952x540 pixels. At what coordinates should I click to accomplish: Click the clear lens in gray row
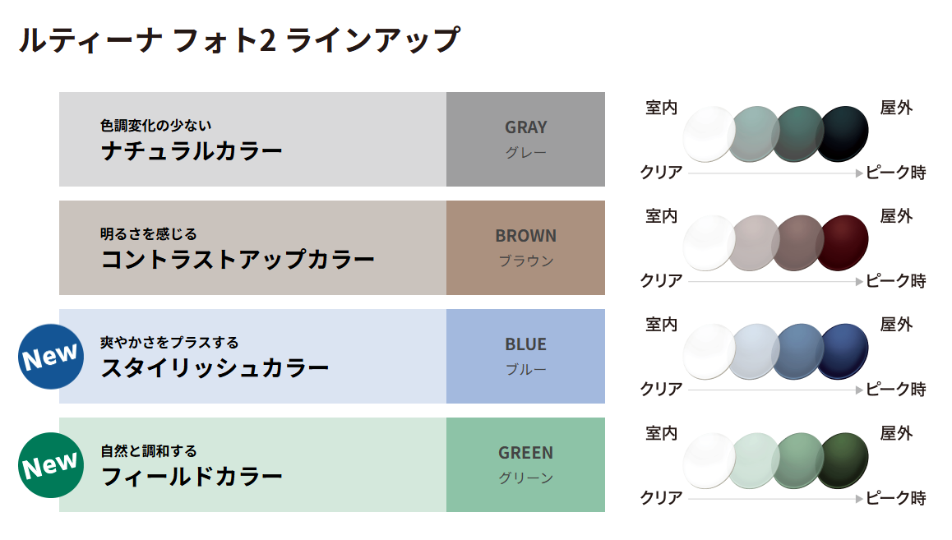pos(707,133)
